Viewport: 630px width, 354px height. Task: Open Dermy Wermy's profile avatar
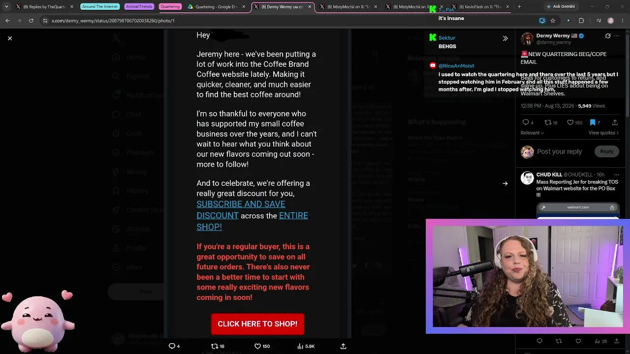click(x=527, y=39)
